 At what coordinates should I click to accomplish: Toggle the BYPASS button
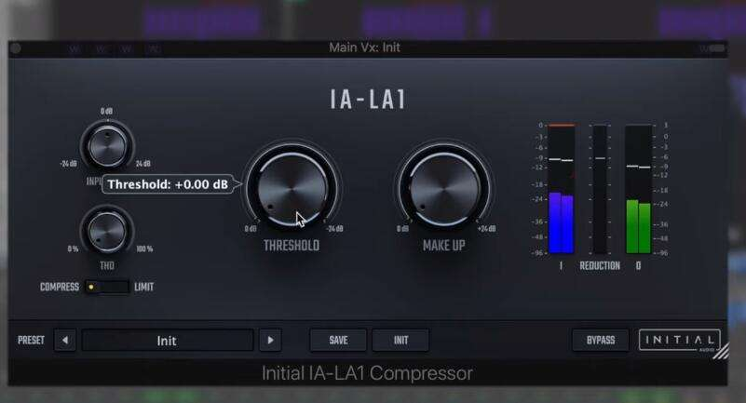(x=601, y=341)
